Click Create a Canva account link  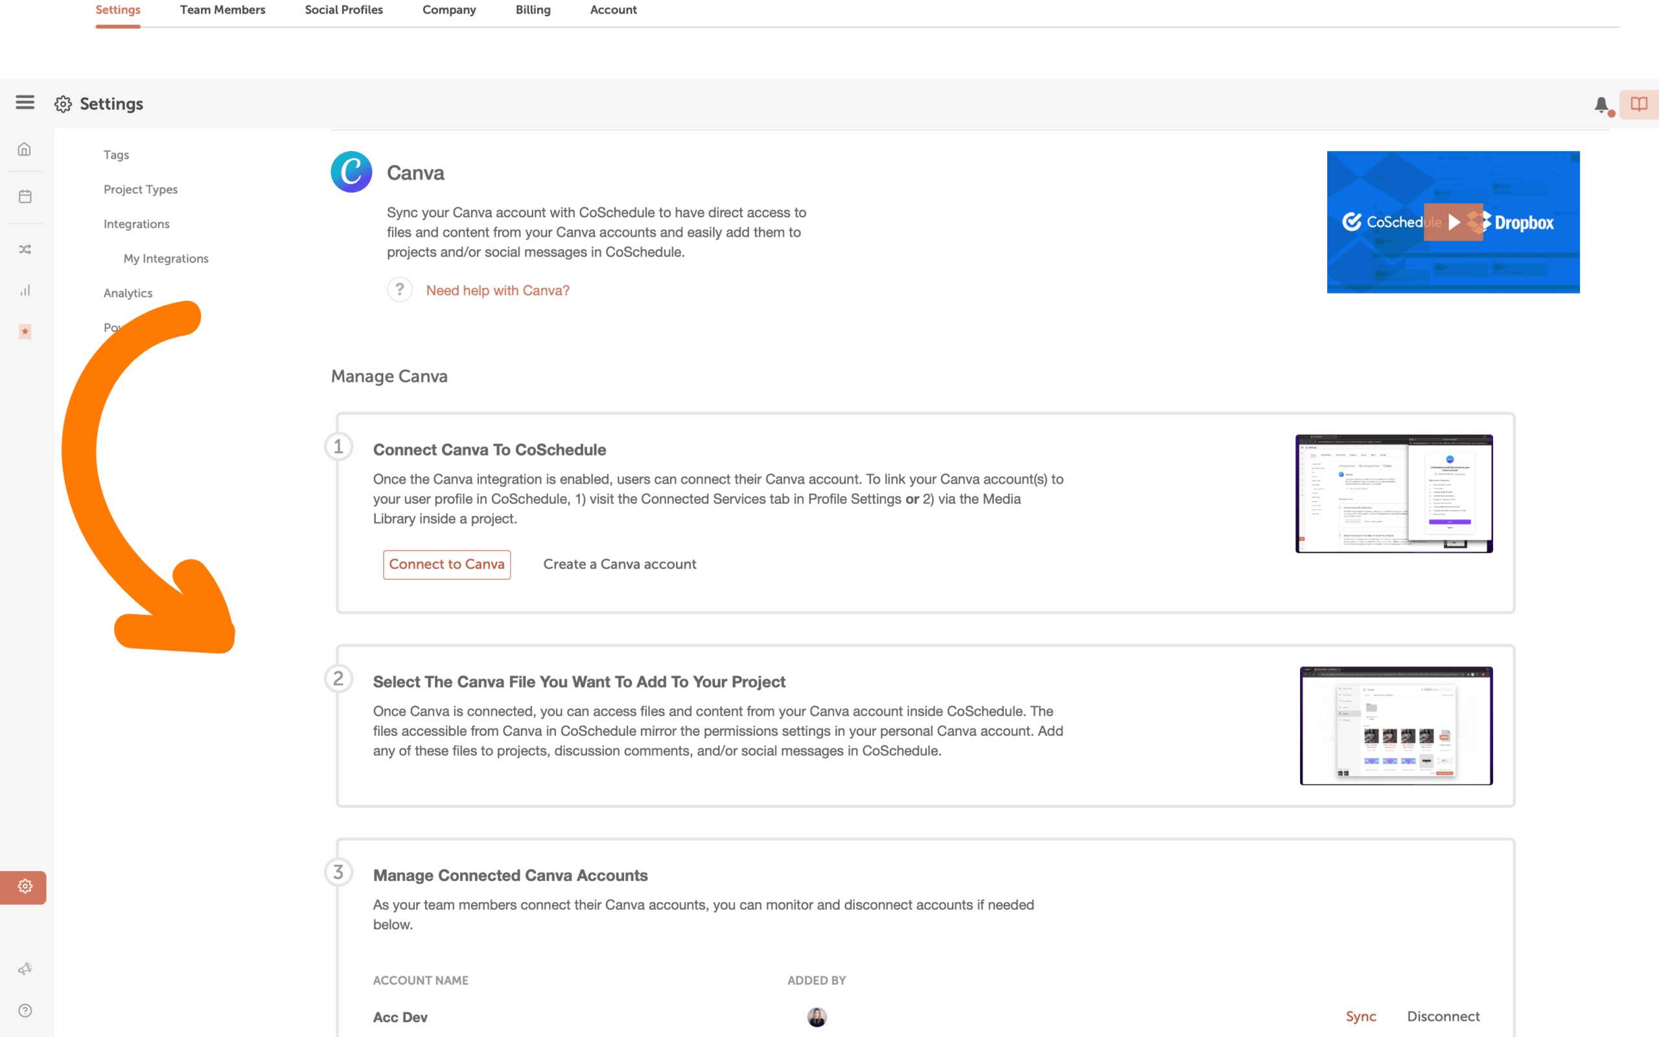[620, 565]
